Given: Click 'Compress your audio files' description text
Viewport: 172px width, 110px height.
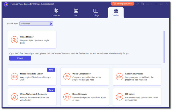Looking at the screenshot, I should coord(139,78).
